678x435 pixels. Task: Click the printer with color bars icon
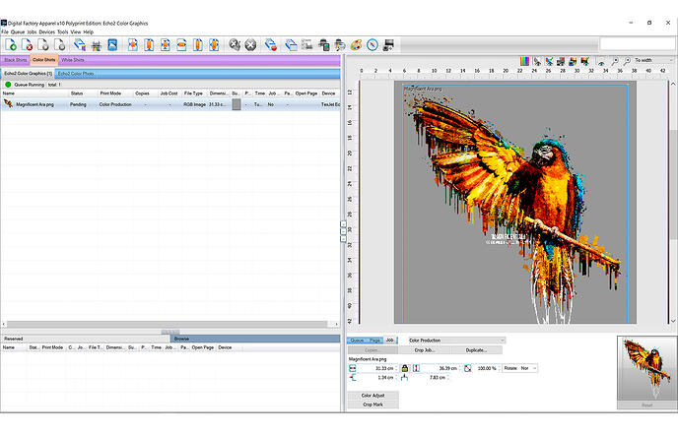coord(96,45)
